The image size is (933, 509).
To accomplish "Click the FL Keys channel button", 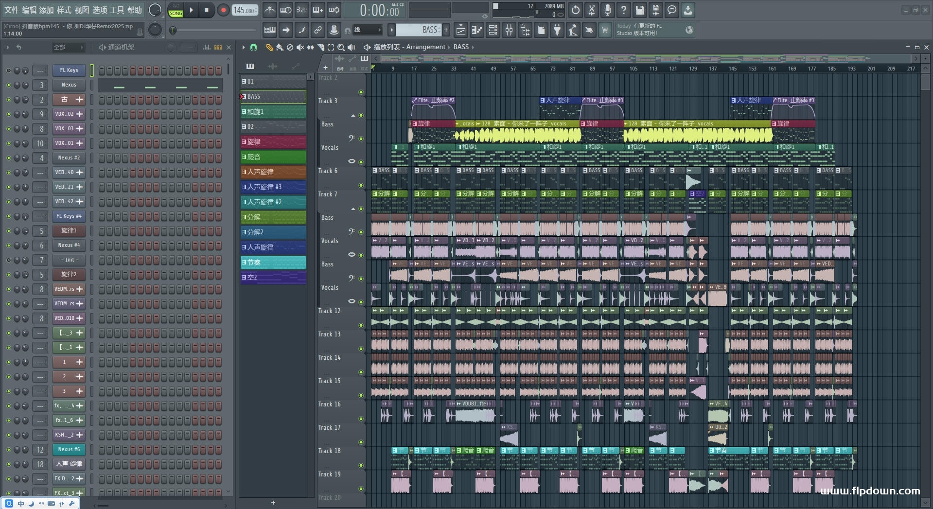I will [x=69, y=70].
